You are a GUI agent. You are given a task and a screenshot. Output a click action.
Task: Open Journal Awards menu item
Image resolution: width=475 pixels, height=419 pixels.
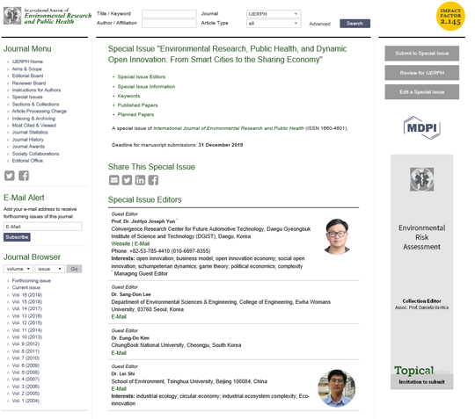tap(28, 147)
